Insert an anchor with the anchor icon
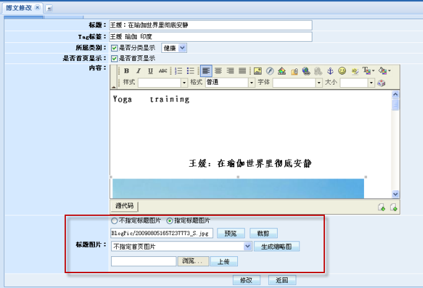The height and width of the screenshot is (288, 423). click(x=330, y=71)
